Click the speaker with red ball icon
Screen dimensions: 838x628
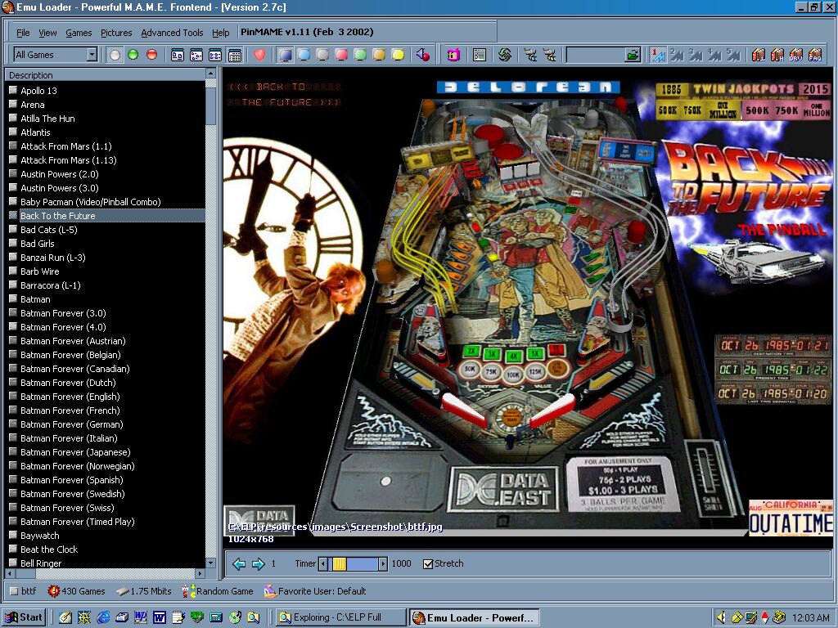point(423,55)
